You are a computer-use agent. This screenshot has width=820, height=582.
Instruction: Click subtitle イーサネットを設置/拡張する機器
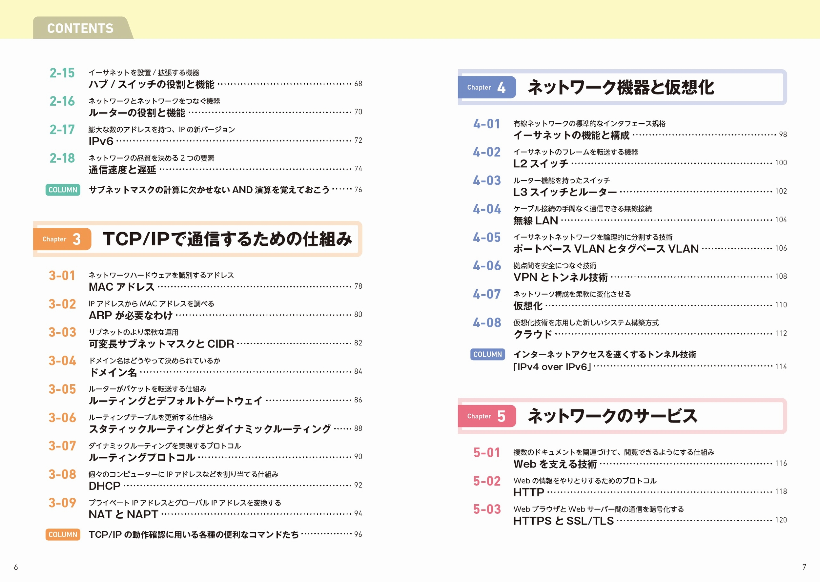(x=144, y=73)
